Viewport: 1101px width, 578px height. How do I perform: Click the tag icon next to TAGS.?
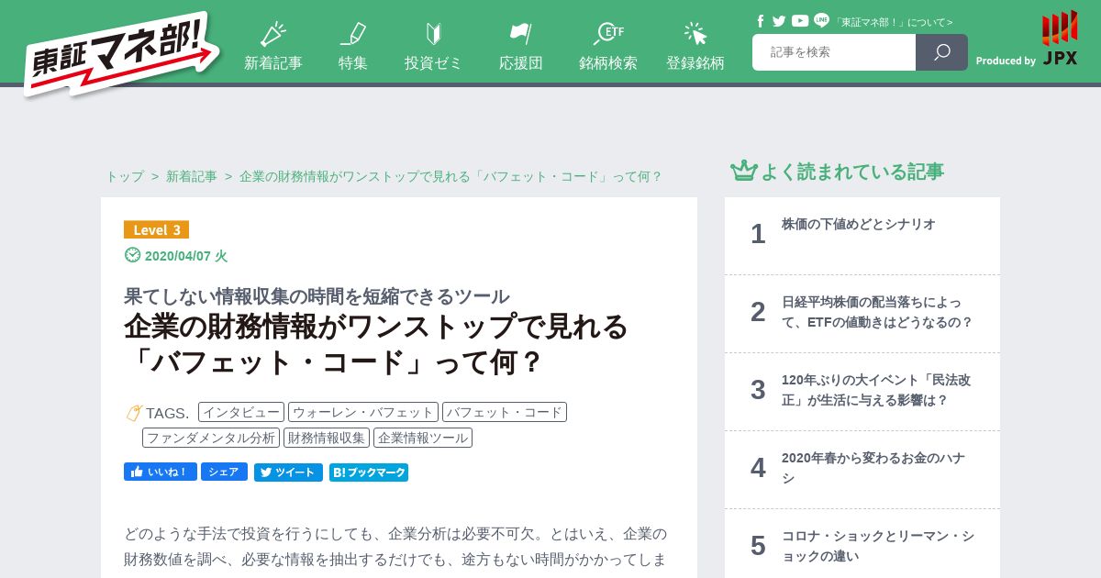(134, 413)
